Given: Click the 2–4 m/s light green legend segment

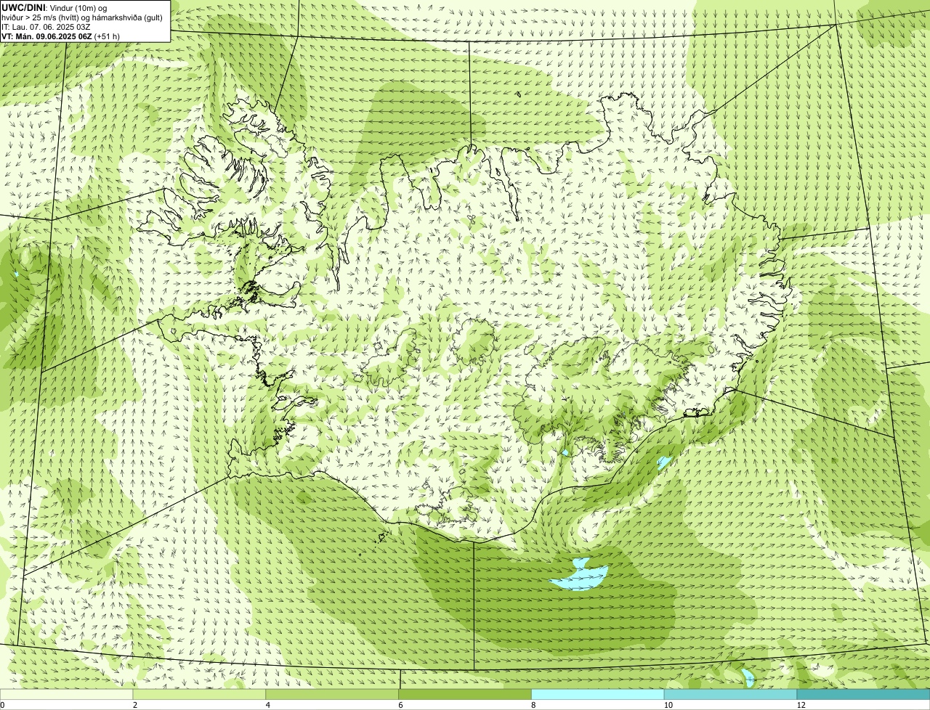Looking at the screenshot, I should click(x=199, y=694).
